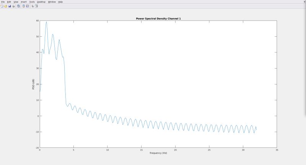
Task: Click the 'frequency (Hz)' x-axis label
Action: point(158,153)
